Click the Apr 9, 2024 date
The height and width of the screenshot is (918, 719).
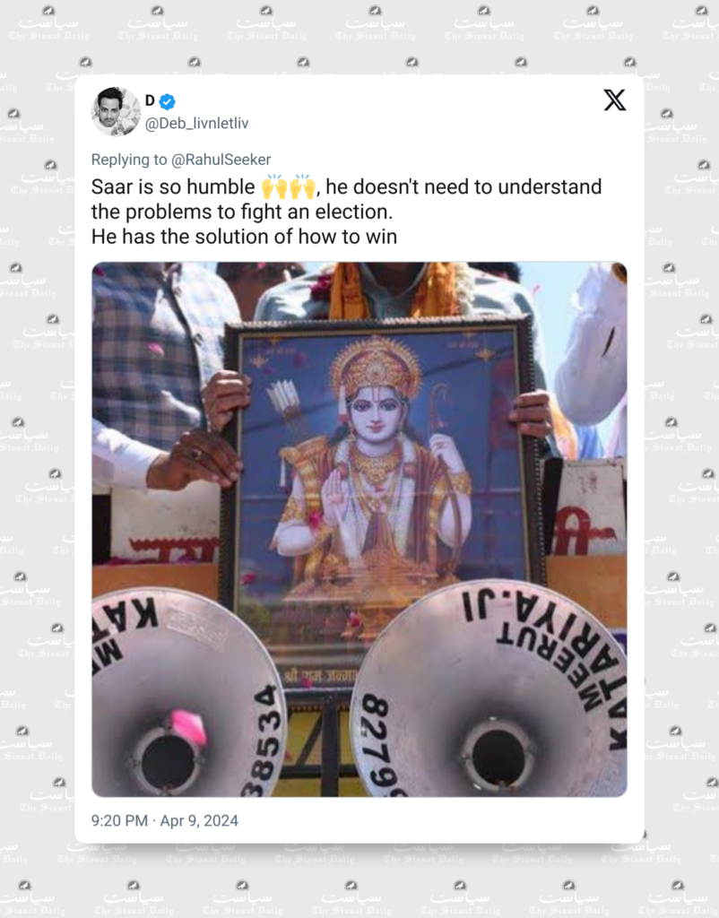pyautogui.click(x=199, y=821)
